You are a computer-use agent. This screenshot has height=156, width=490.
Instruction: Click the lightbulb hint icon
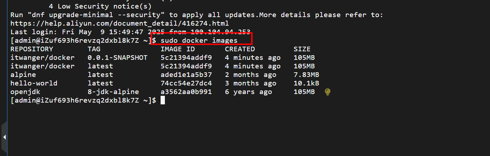(x=327, y=92)
